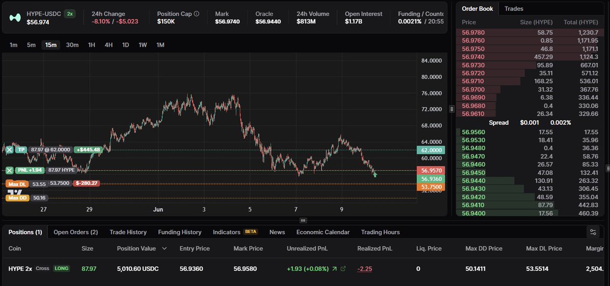Click the HYPE 2x position row coin
Screen dimensions: 610x286
click(20, 269)
